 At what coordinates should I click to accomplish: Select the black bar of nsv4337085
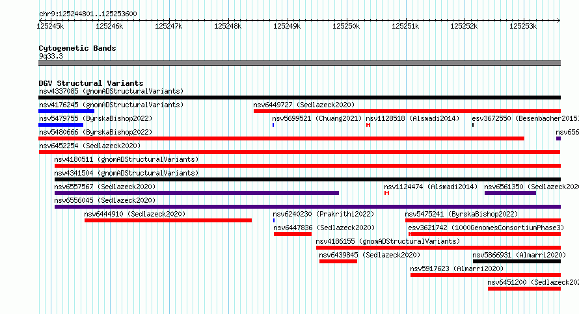[x=299, y=98]
